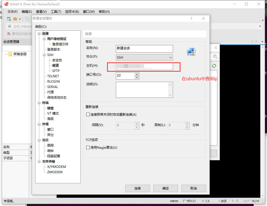Select SERIAL in the tree
This screenshot has width=267, height=206.
tap(52, 87)
